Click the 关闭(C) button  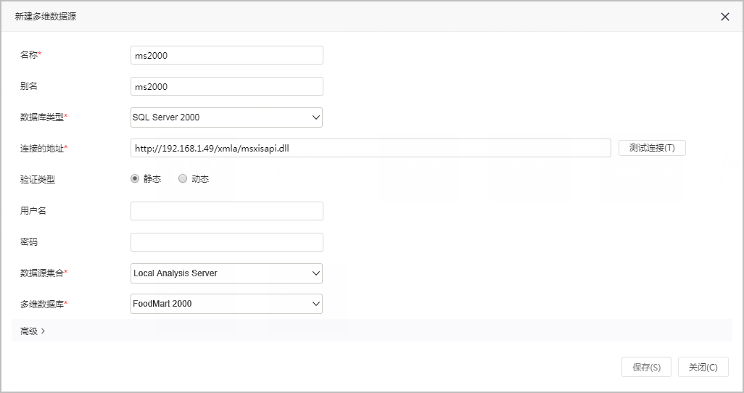(x=703, y=367)
